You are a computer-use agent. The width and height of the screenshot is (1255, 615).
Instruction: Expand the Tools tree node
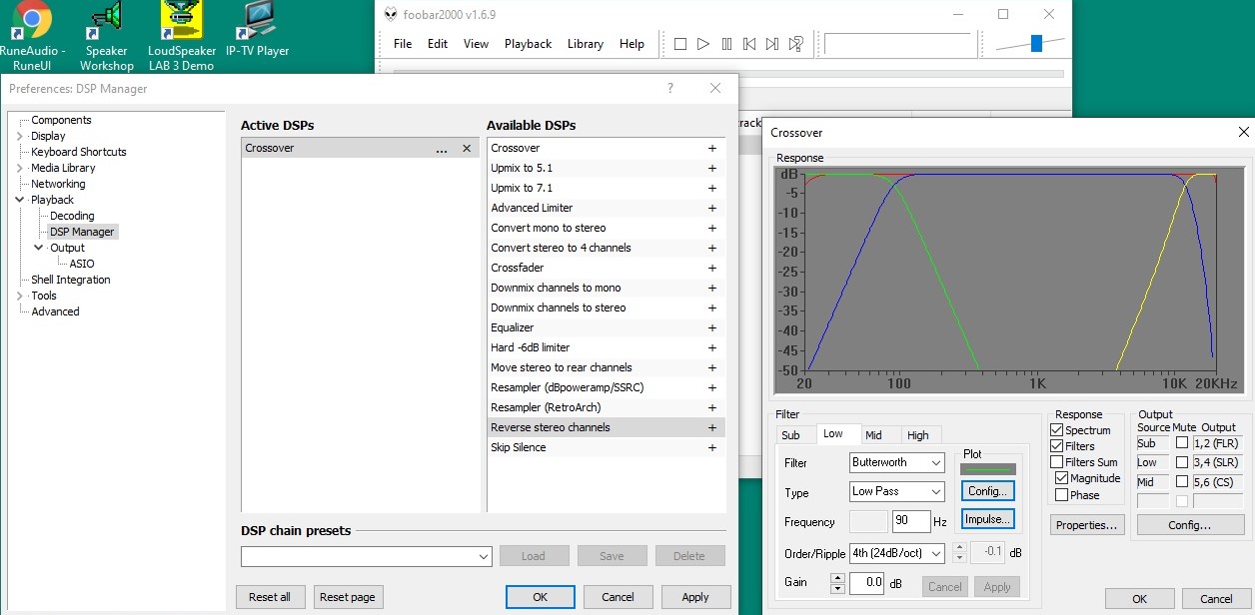pyautogui.click(x=20, y=296)
